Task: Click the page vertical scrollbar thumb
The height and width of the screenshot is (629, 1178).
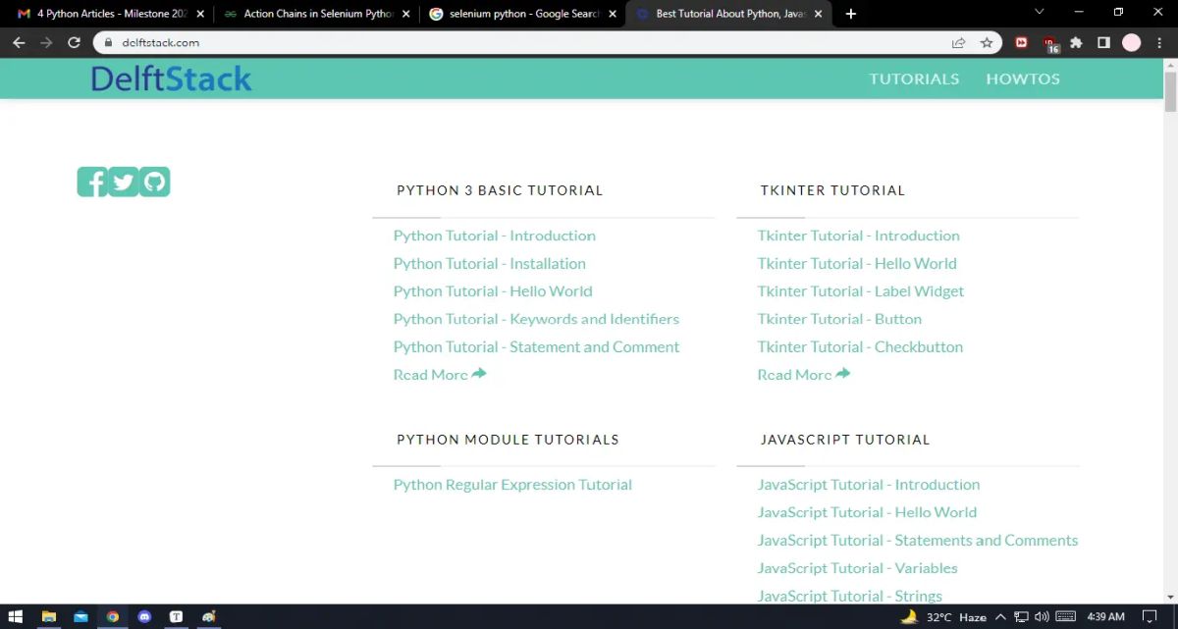Action: [1170, 92]
